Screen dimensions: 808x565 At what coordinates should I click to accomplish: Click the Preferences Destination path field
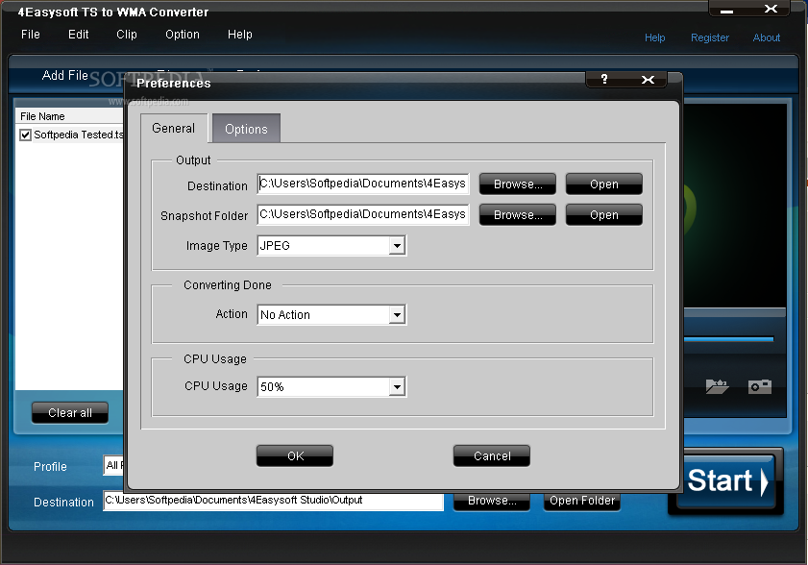[x=363, y=184]
